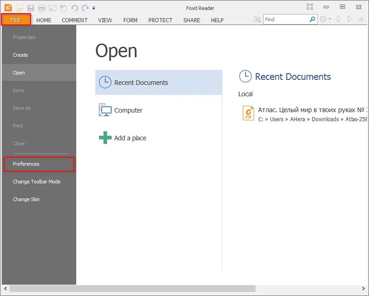
Task: Click the floppy disk save icon
Action: tap(31, 8)
